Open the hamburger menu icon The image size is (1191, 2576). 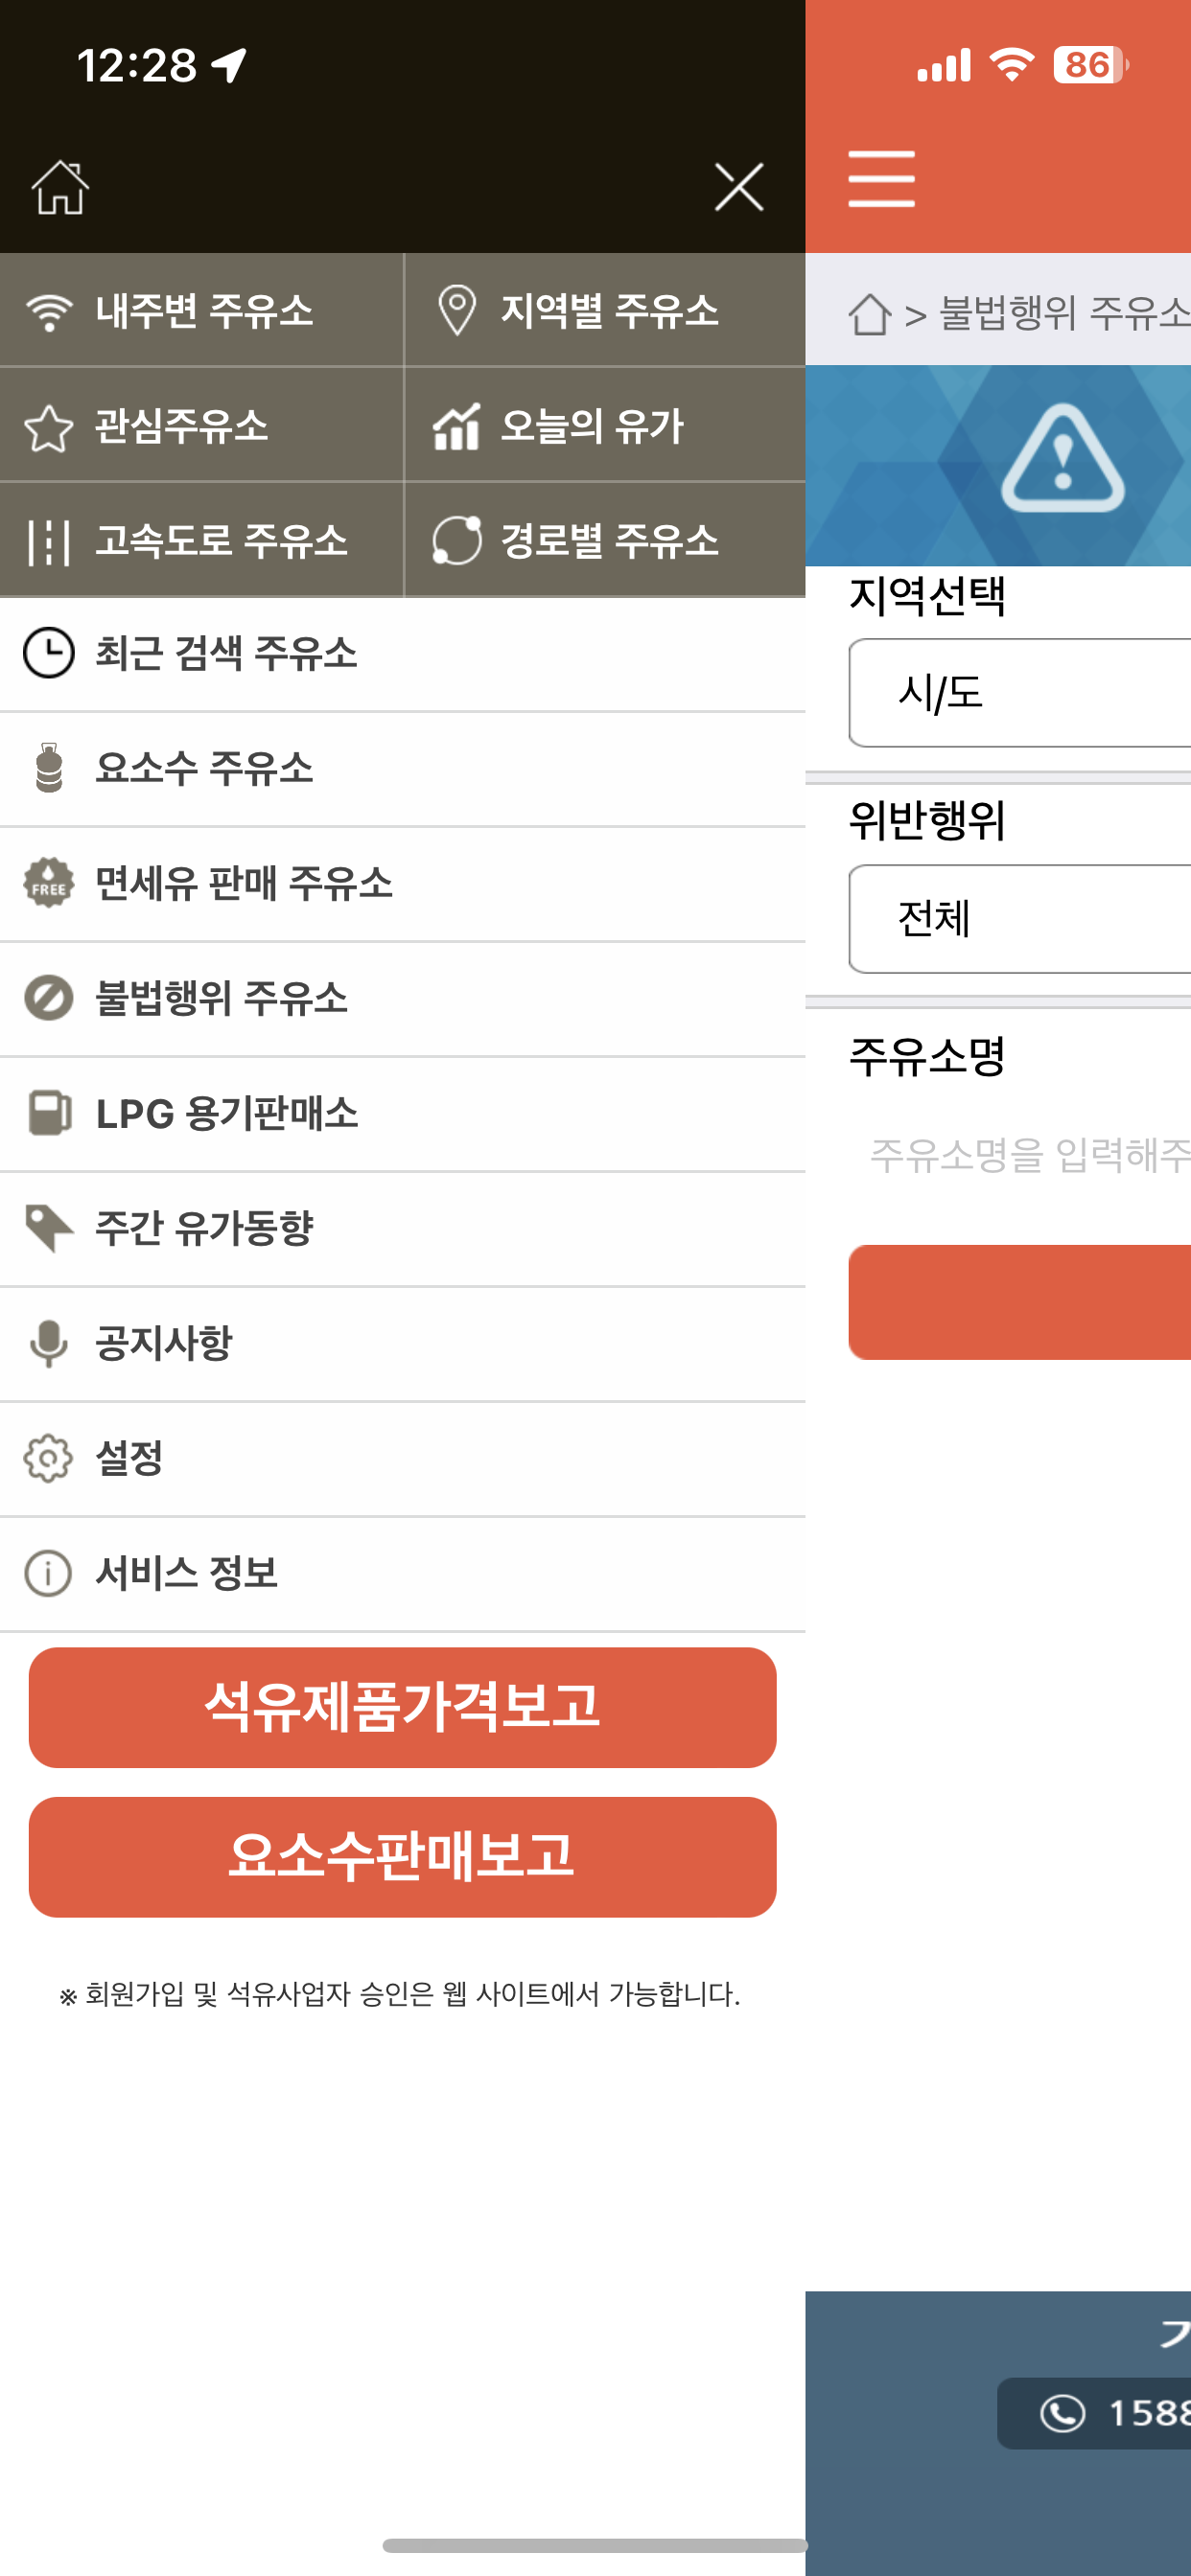click(880, 179)
